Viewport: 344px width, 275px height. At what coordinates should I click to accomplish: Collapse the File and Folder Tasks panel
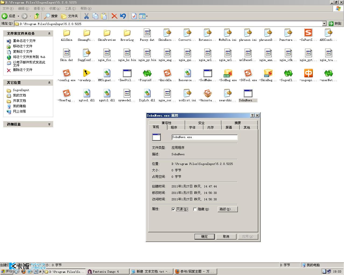(49, 34)
